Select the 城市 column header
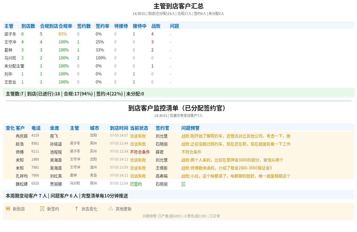 tap(95, 128)
